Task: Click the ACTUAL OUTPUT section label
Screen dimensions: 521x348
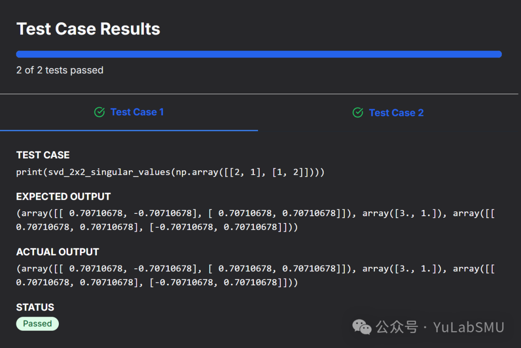Action: click(x=57, y=252)
